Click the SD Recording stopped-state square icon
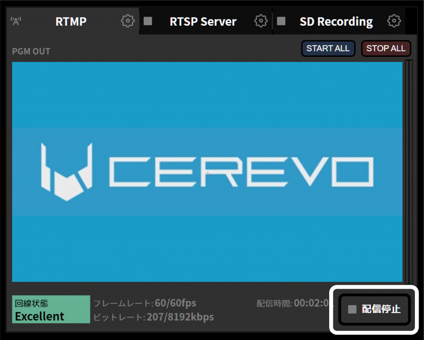The height and width of the screenshot is (340, 424). (x=281, y=21)
